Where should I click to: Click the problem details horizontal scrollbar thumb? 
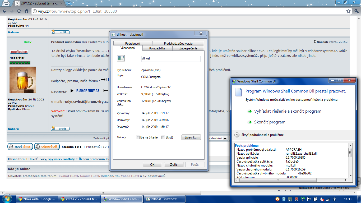pos(277,180)
